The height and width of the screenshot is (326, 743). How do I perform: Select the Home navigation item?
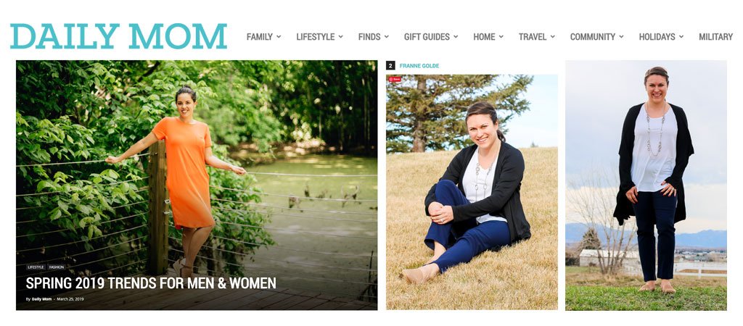[x=488, y=36]
